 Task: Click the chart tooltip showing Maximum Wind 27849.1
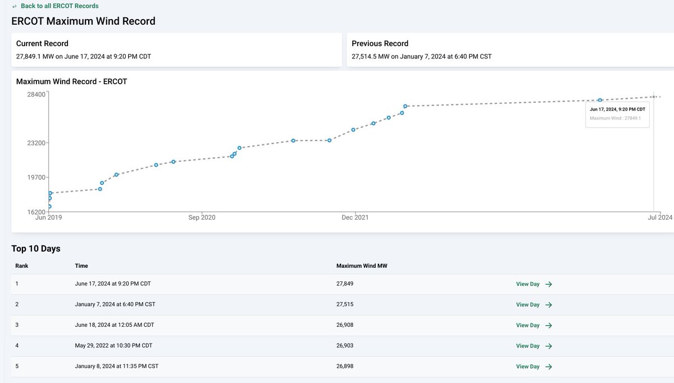617,114
